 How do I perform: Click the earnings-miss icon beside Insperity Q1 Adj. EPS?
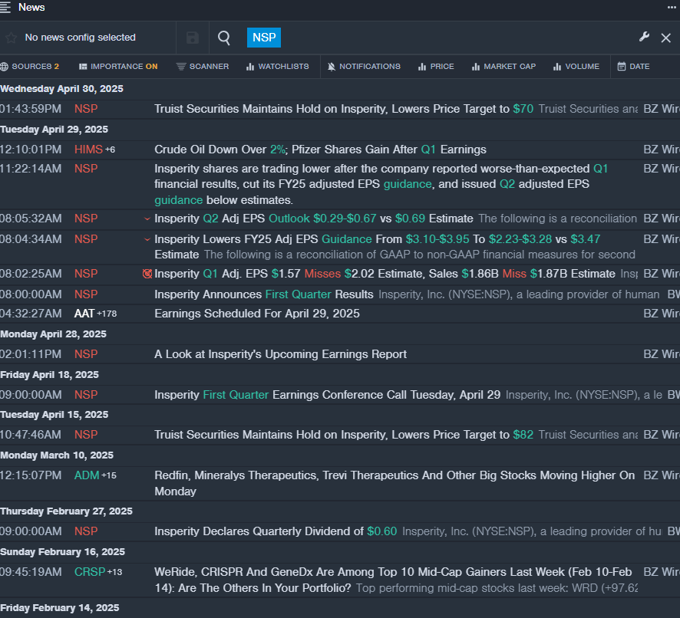(x=147, y=274)
